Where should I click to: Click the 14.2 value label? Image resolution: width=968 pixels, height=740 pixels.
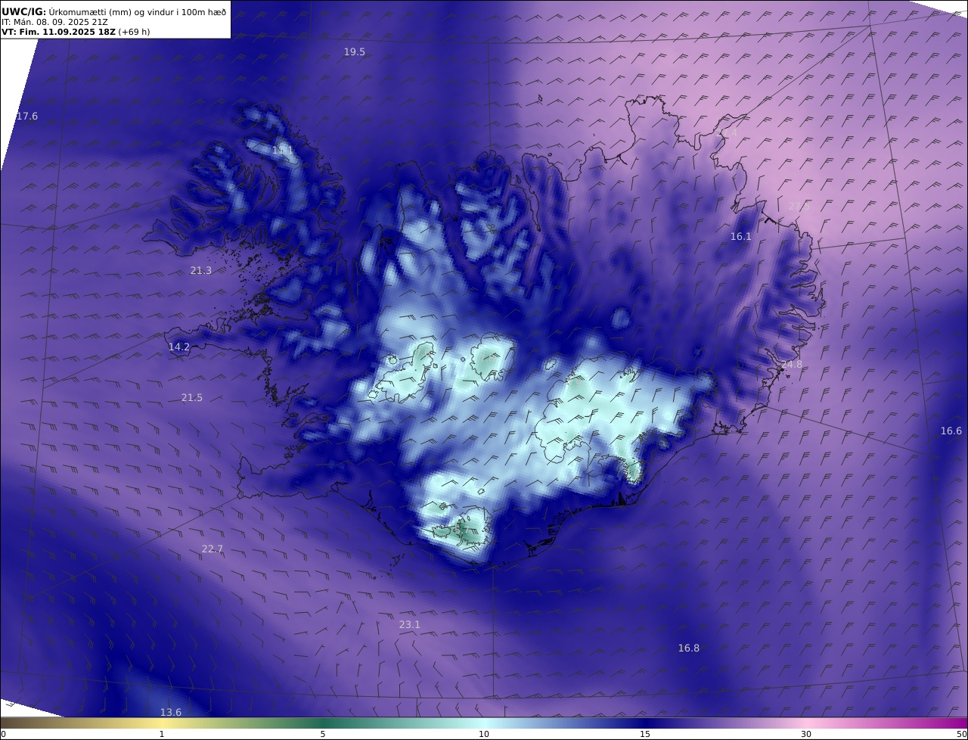click(x=179, y=347)
